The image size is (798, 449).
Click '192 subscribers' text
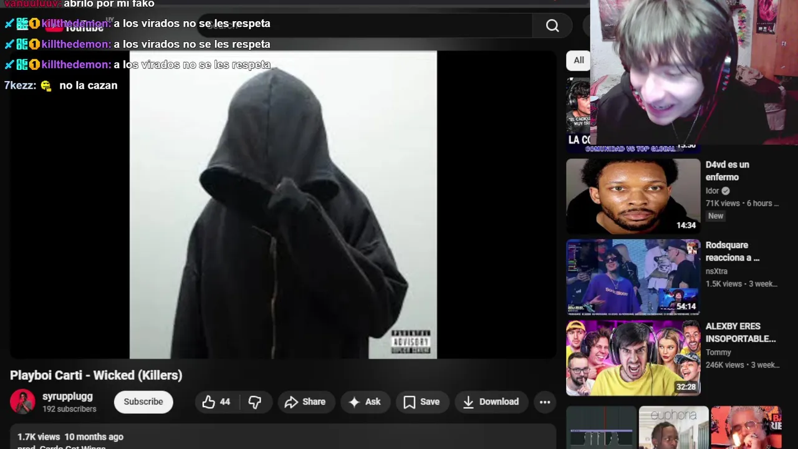coord(69,409)
